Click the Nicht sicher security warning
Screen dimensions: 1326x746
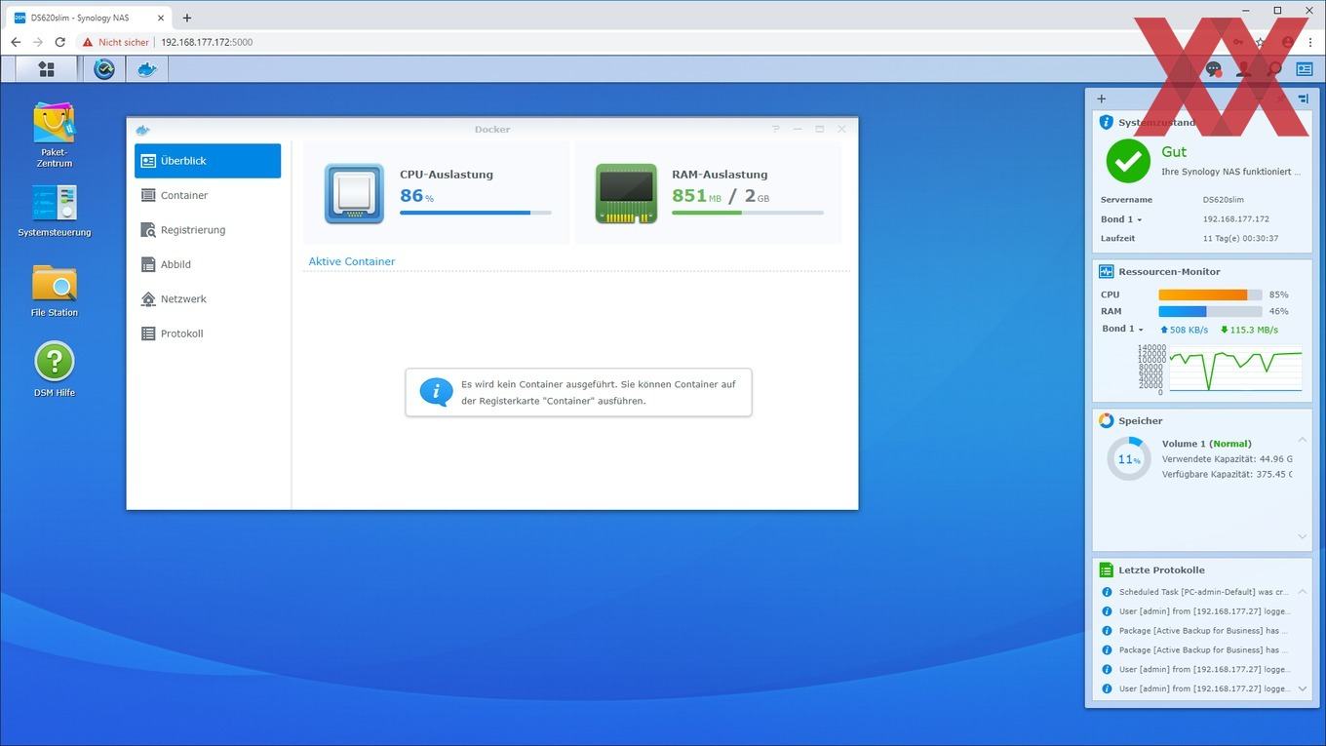[x=116, y=42]
